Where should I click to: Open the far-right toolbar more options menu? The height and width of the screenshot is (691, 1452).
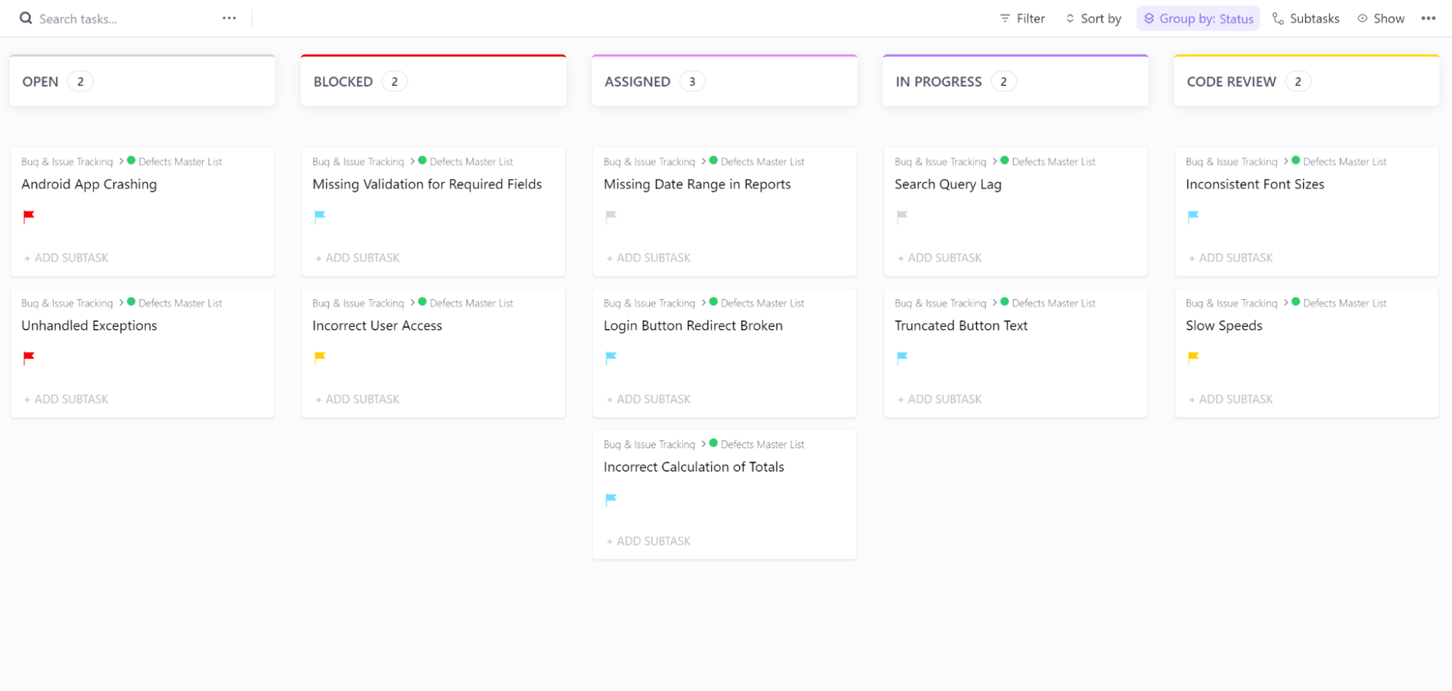tap(1428, 18)
